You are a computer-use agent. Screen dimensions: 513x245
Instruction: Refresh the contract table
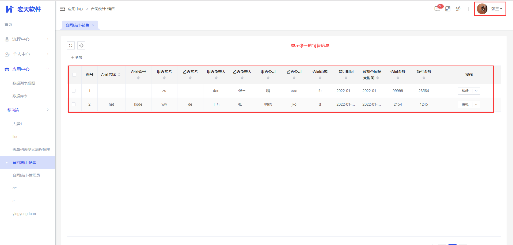[71, 45]
